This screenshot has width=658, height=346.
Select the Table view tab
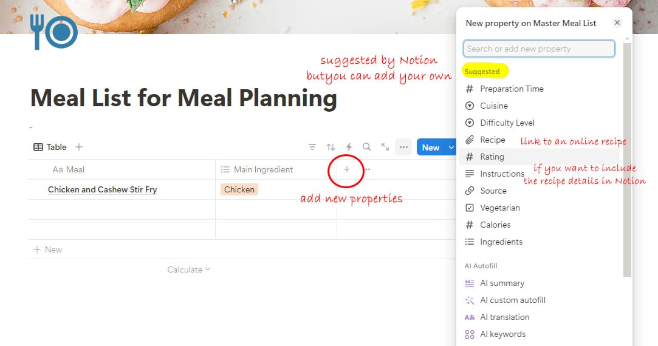pyautogui.click(x=50, y=147)
